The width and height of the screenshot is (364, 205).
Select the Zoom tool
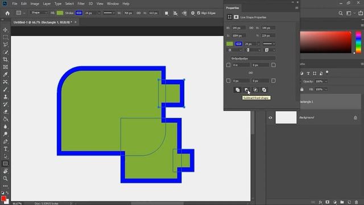click(x=5, y=178)
